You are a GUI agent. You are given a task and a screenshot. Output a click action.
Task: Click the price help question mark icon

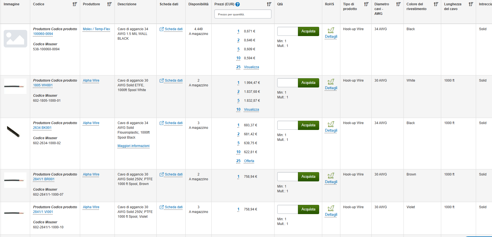pos(238,4)
